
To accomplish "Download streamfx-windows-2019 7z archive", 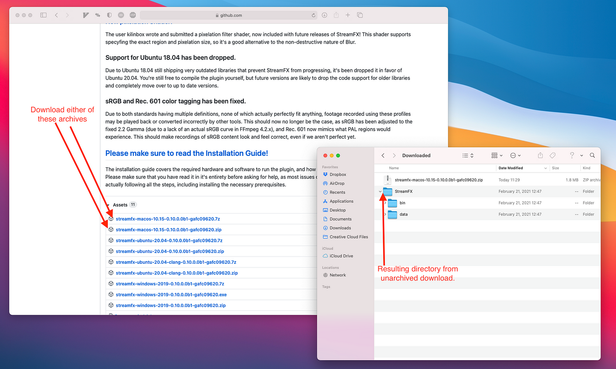I will tap(170, 284).
